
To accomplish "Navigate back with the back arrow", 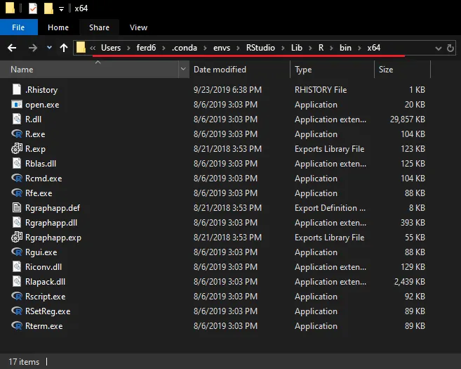I will coord(11,48).
